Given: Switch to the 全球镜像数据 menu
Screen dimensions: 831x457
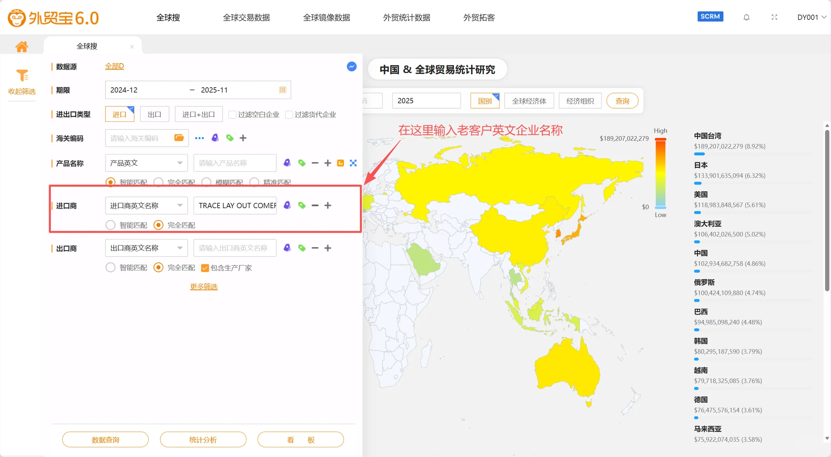Looking at the screenshot, I should [326, 17].
